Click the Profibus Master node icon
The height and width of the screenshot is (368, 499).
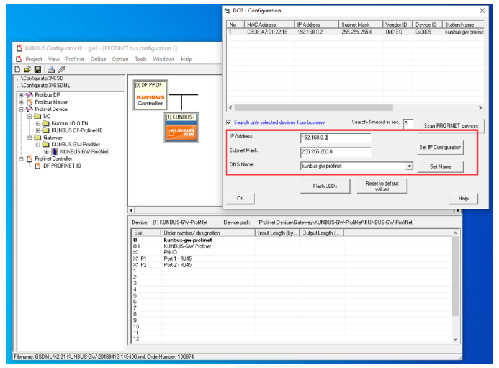30,102
